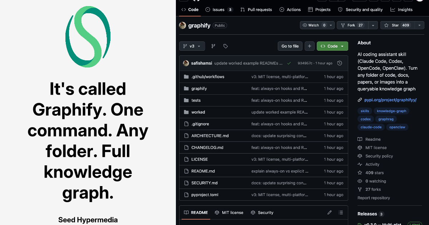Open commit history clock icon

point(340,63)
